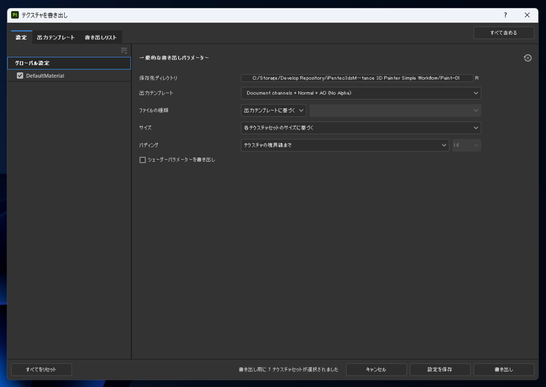Screen dimensions: 546x387
Task: Click the ファイルの種類 label
Action: [154, 111]
